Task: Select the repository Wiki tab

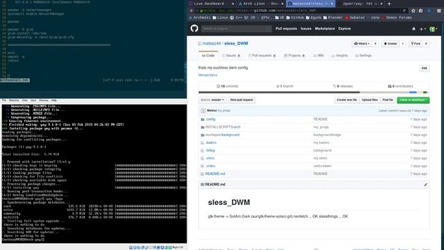Action: (x=318, y=56)
